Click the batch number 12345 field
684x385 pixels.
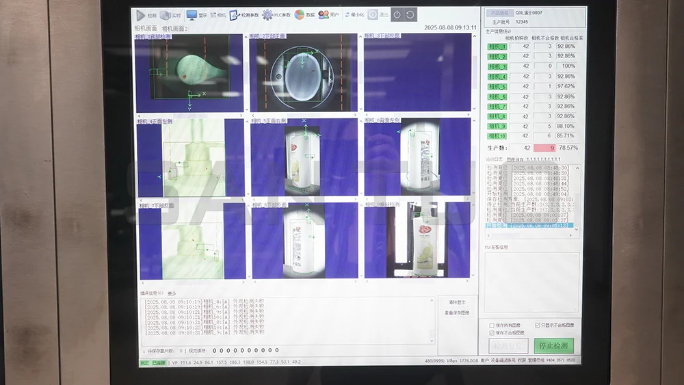pyautogui.click(x=522, y=22)
